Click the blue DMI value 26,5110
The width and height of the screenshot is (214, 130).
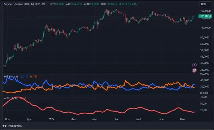point(23,77)
